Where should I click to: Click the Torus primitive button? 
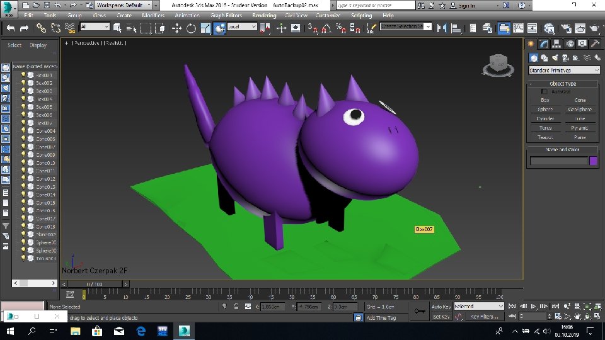point(545,128)
